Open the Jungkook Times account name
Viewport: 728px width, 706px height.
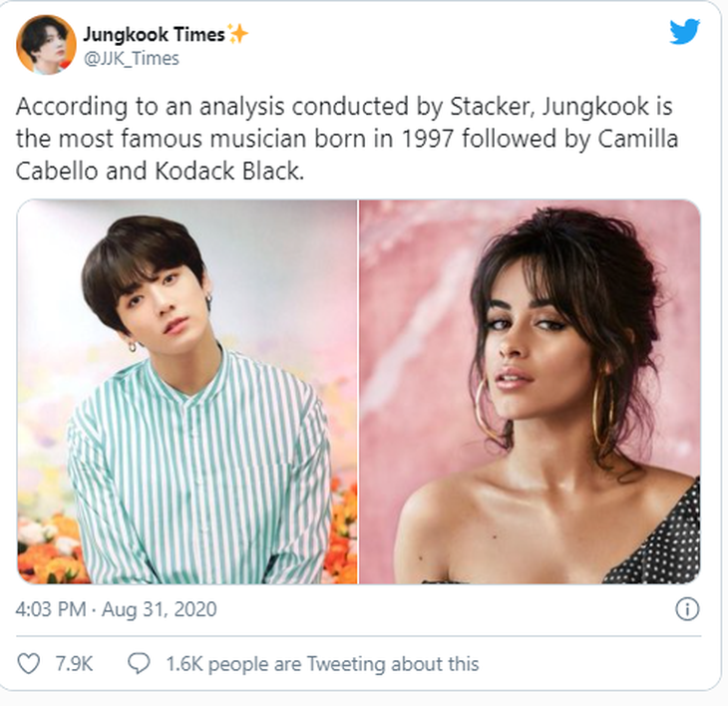(x=154, y=34)
